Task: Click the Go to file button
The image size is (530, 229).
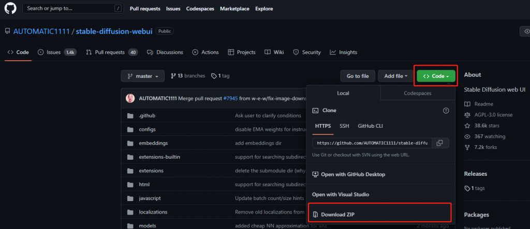Action: [358, 77]
